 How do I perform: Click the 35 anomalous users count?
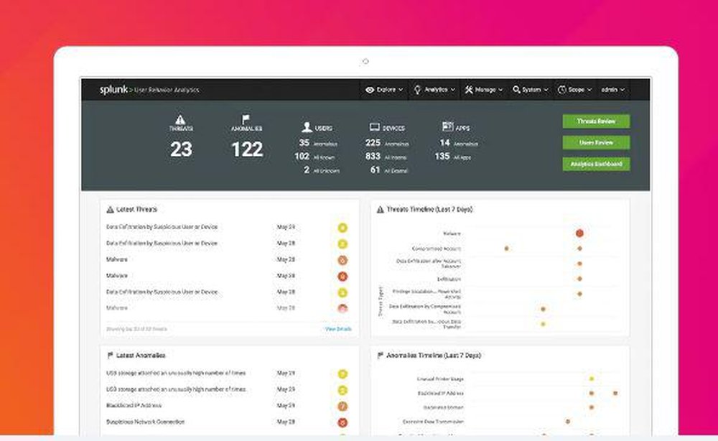pyautogui.click(x=304, y=143)
